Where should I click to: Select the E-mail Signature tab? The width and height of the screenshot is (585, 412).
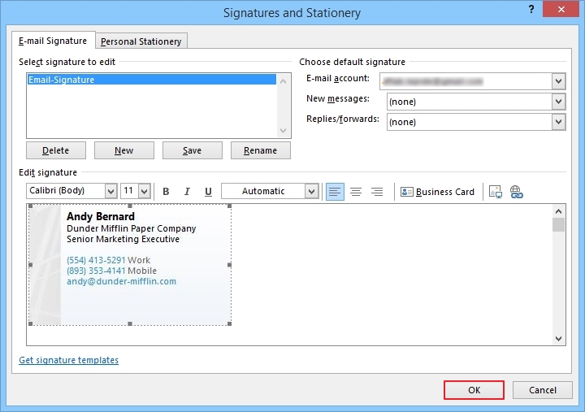[53, 41]
